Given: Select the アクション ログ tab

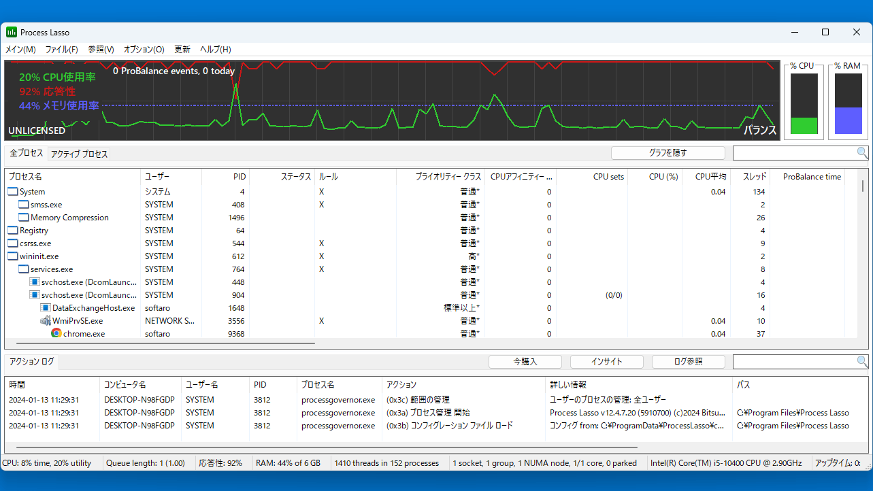Looking at the screenshot, I should tap(32, 362).
